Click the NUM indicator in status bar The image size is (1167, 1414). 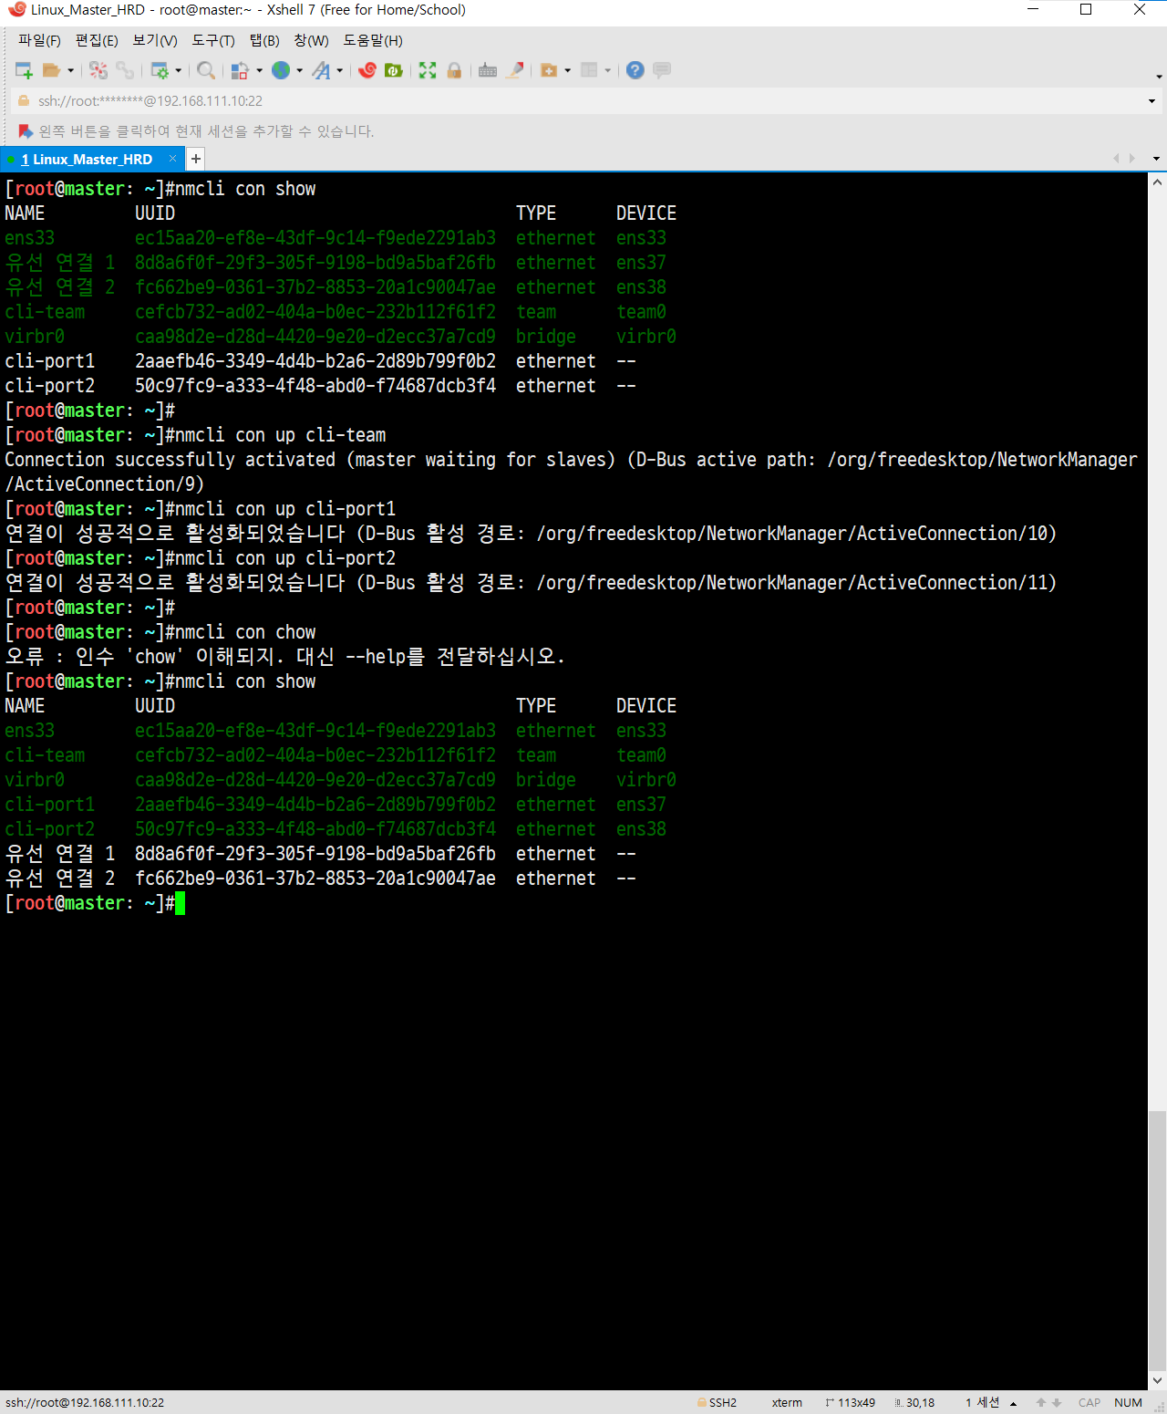[1128, 1403]
